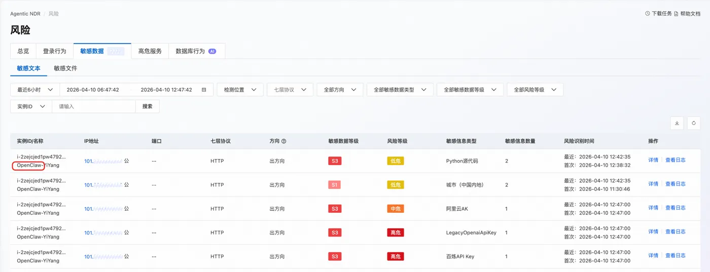This screenshot has width=710, height=272.
Task: Click 低危 risk tag in Python源代码 row
Action: click(x=395, y=161)
